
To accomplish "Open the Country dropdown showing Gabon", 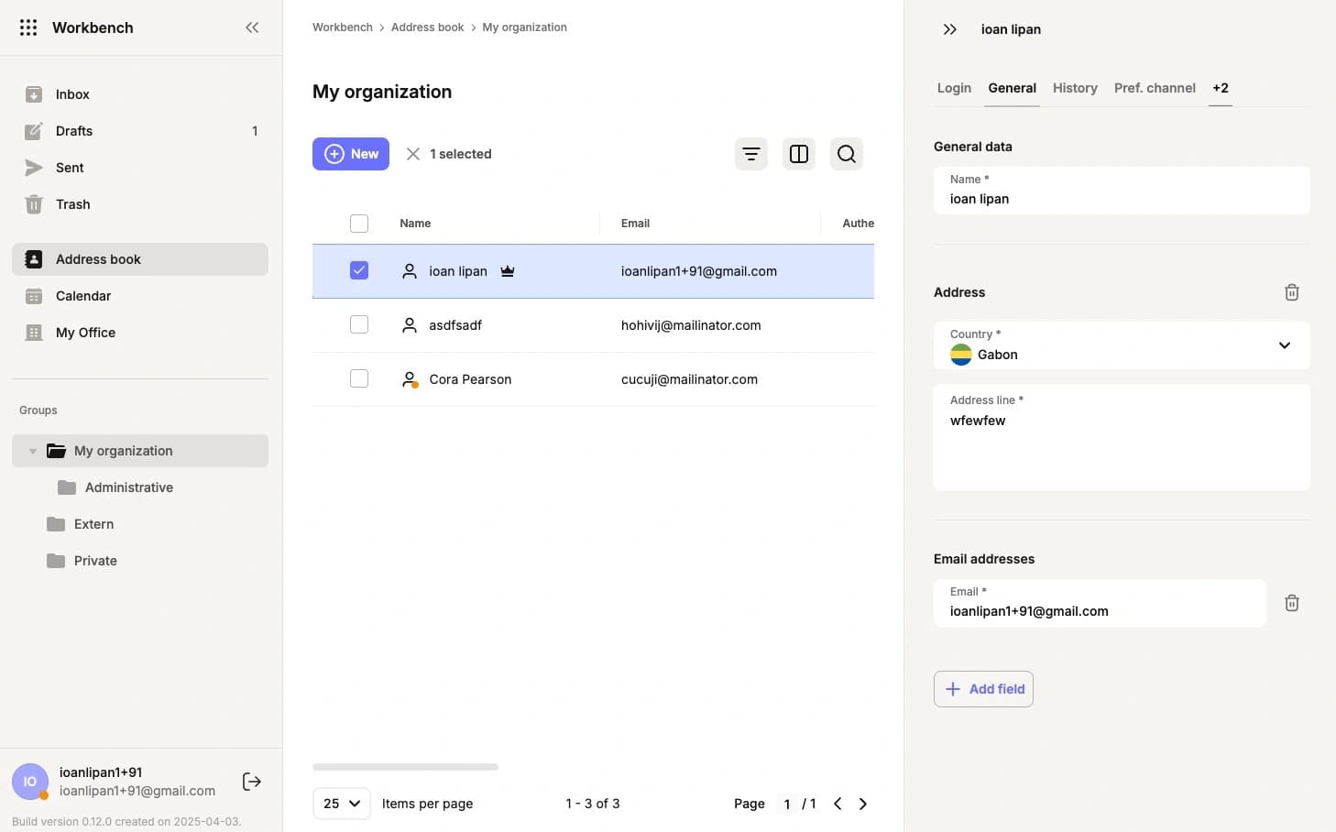I will [x=1284, y=345].
